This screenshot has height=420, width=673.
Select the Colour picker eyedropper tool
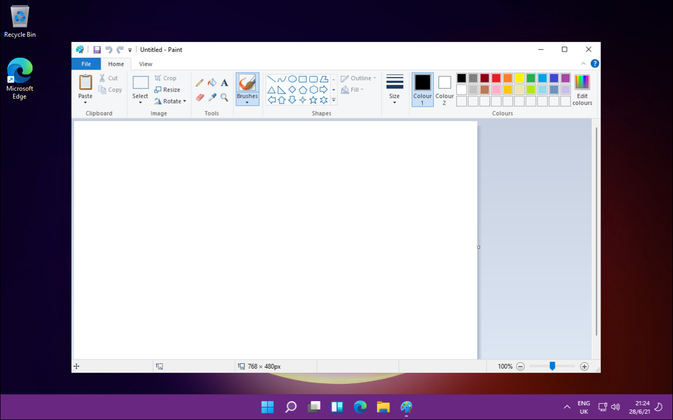point(212,97)
